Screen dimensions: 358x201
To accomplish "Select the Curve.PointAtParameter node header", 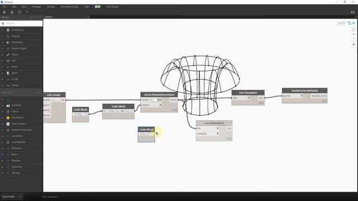I will coord(159,95).
